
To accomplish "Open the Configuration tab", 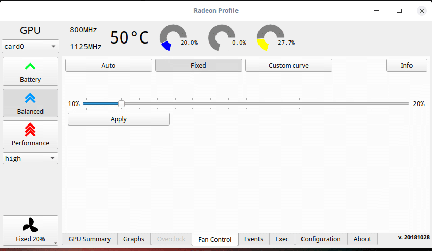I will pyautogui.click(x=321, y=239).
